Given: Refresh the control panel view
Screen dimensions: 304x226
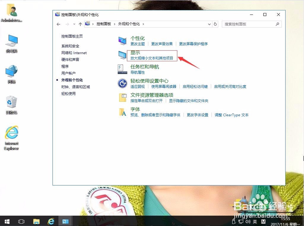Looking at the screenshot, I should coord(215,24).
